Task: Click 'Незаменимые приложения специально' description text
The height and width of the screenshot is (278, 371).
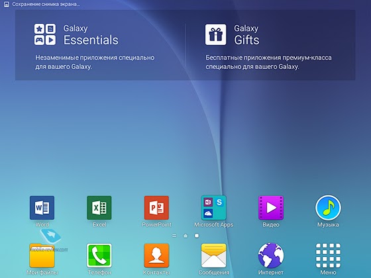Action: click(x=95, y=58)
